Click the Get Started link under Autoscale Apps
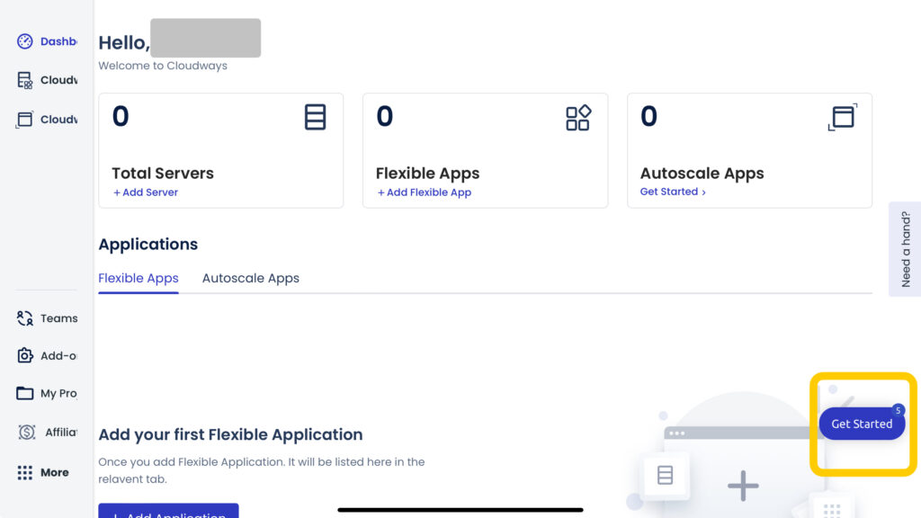 [673, 192]
